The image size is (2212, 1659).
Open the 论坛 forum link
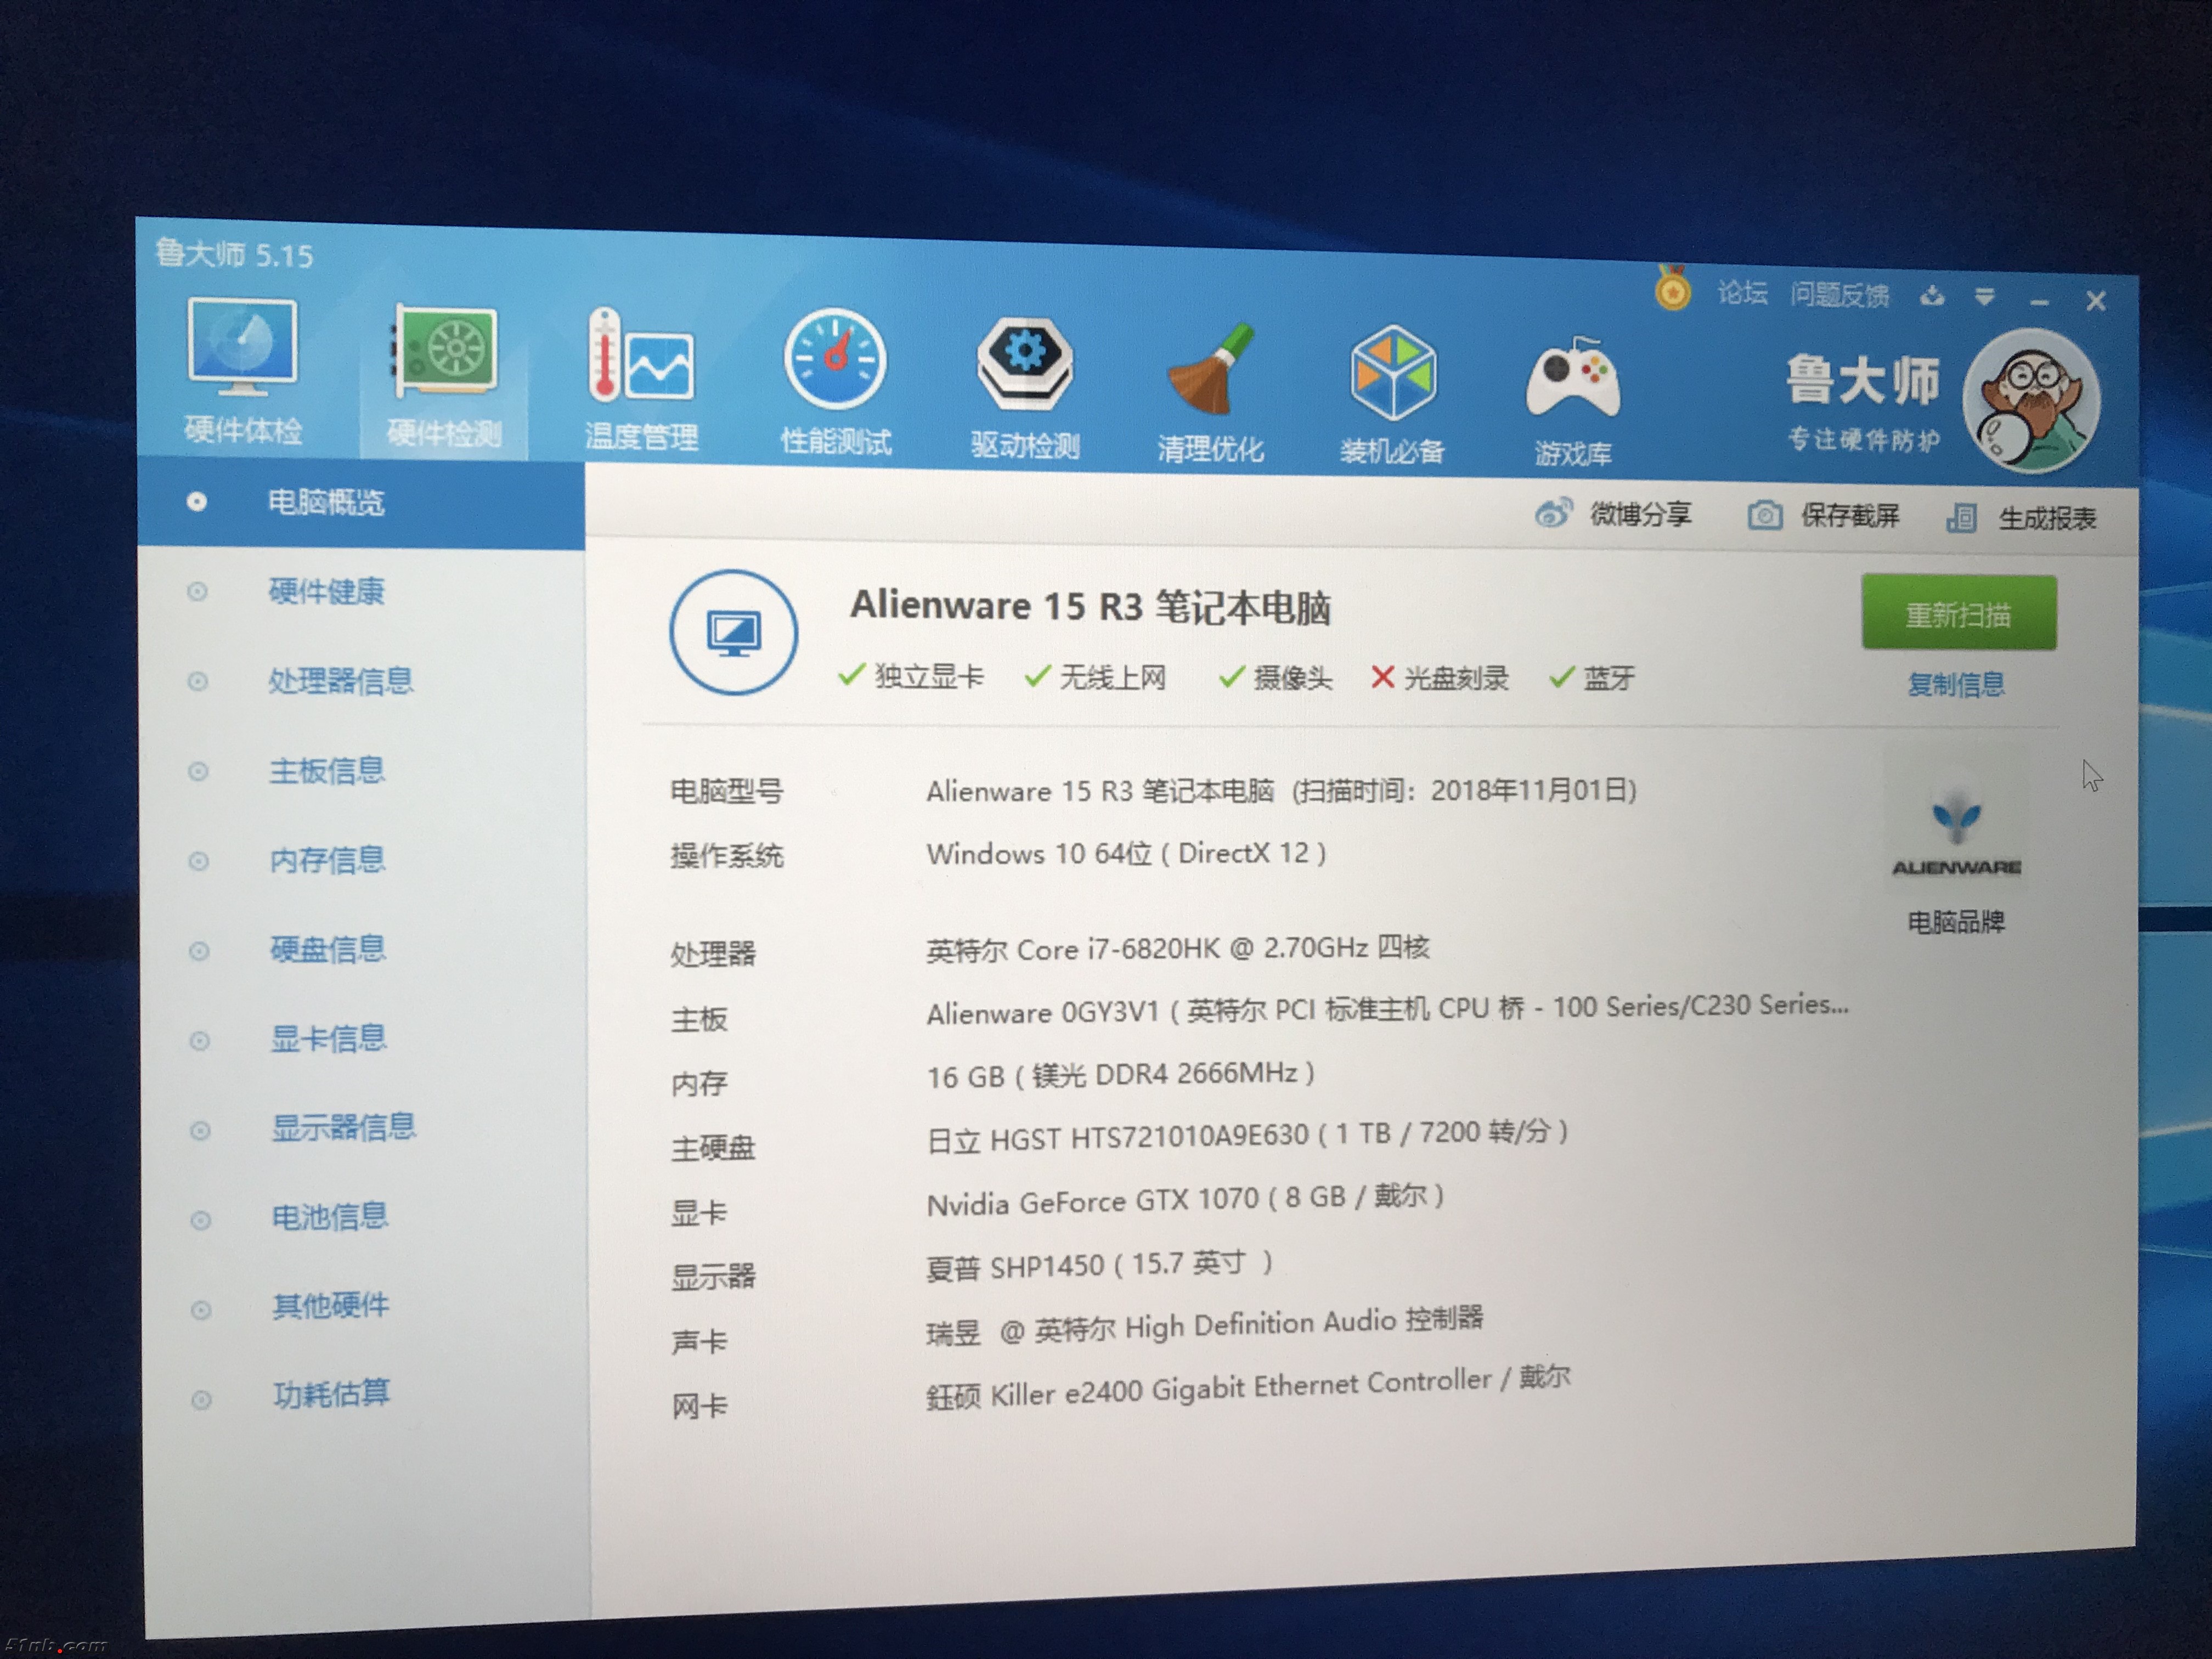(1742, 292)
